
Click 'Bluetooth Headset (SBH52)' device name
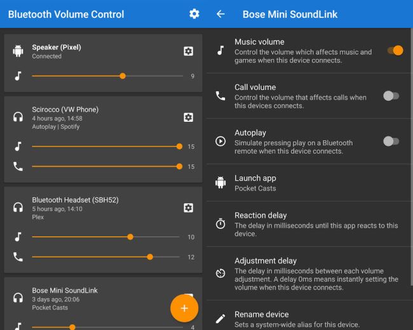(76, 200)
